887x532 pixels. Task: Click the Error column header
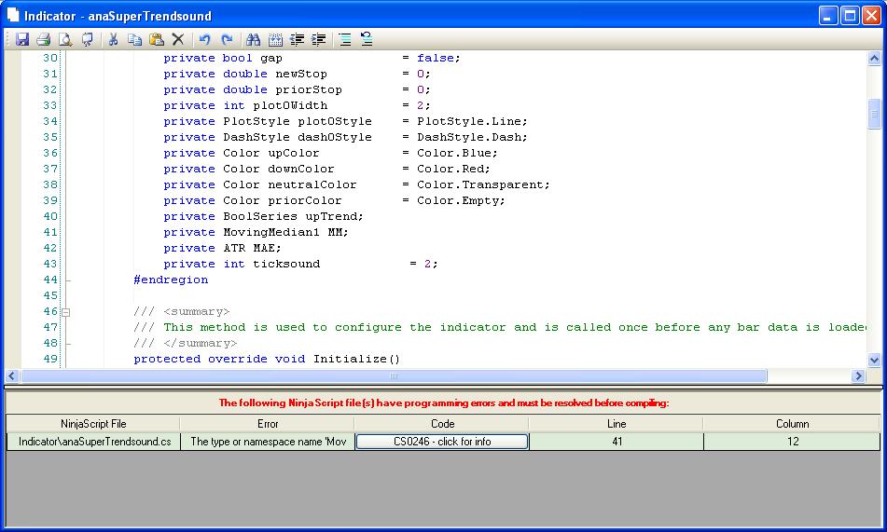coord(268,423)
